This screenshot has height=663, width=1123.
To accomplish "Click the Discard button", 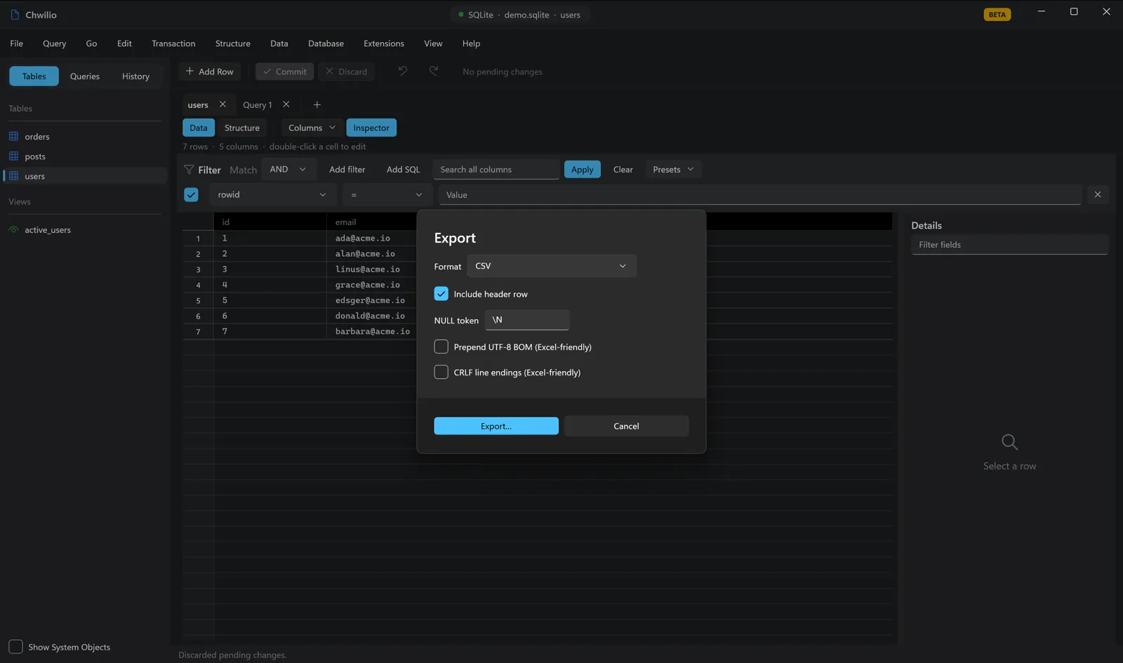I will click(347, 72).
